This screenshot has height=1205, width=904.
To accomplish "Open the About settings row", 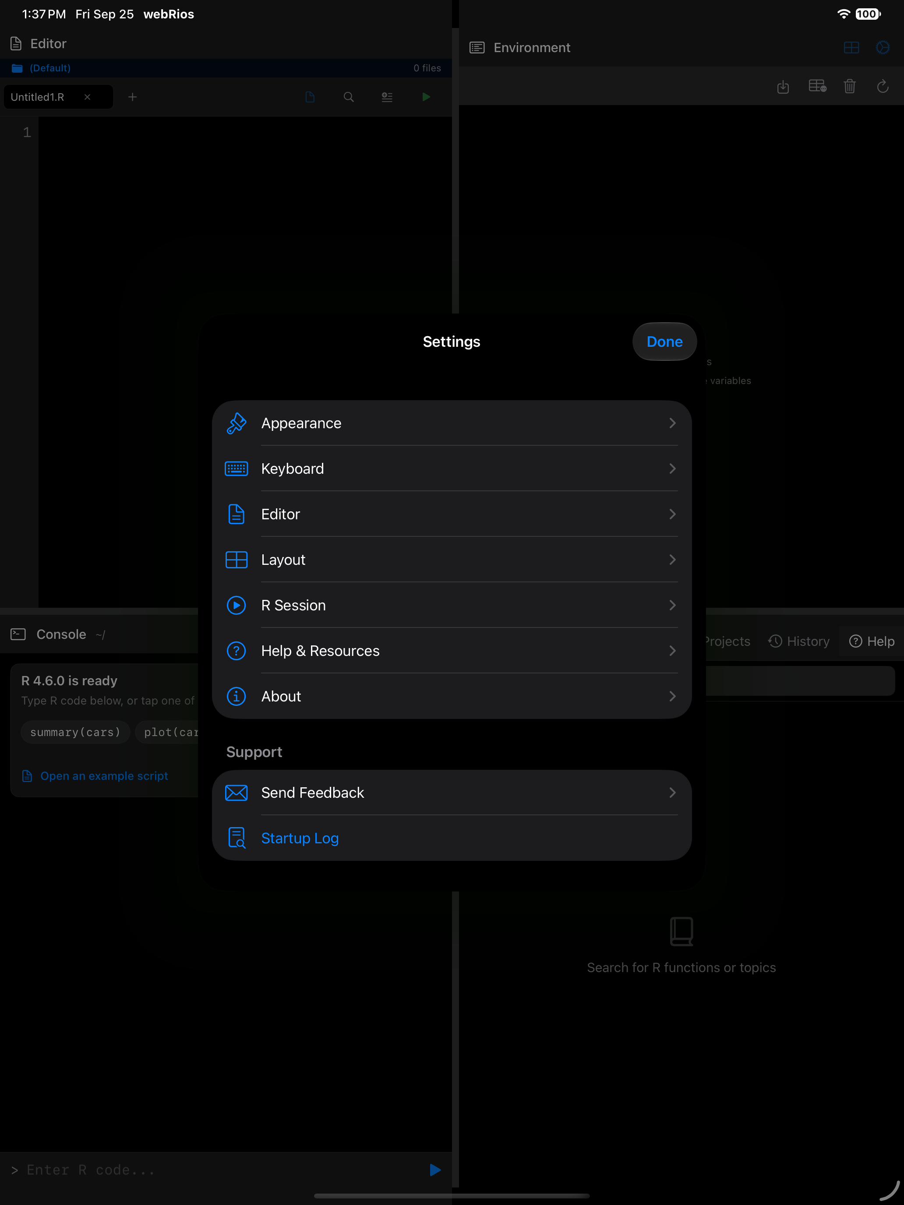I will [452, 696].
